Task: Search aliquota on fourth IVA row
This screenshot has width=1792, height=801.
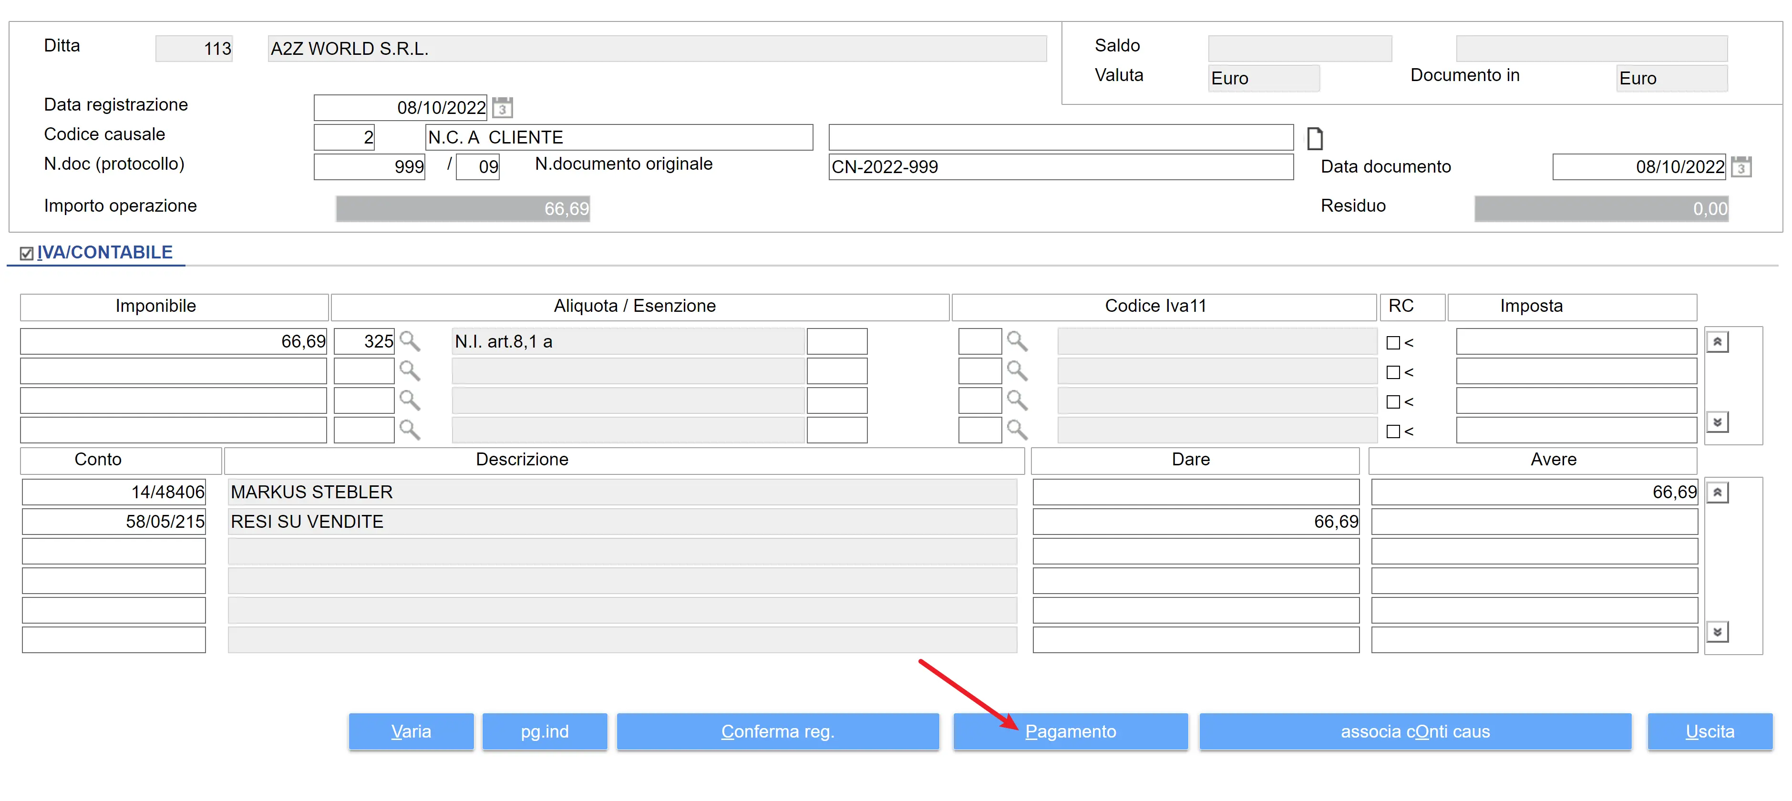Action: point(410,431)
